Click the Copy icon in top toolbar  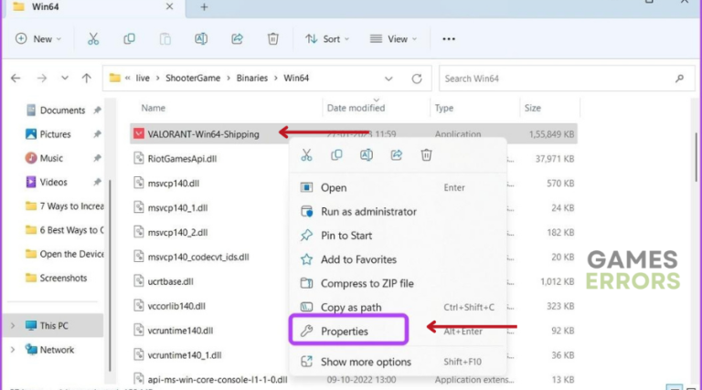point(129,39)
